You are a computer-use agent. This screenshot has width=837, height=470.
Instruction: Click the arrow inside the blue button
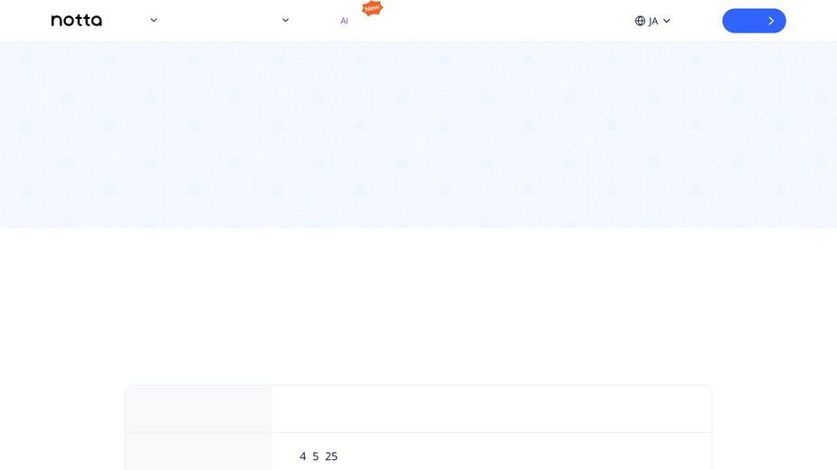(771, 21)
